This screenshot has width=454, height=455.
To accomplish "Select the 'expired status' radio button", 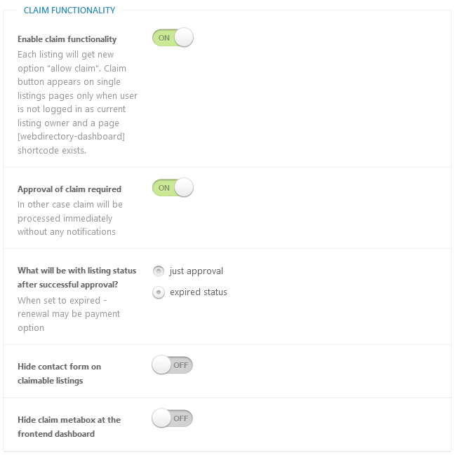I will (159, 292).
